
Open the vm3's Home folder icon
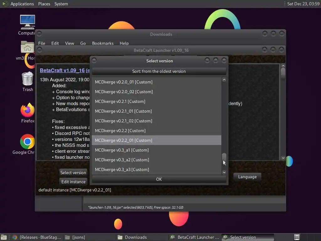(x=28, y=47)
